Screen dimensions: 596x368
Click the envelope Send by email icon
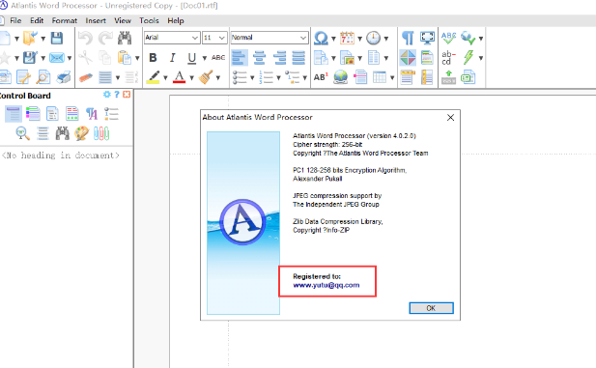57,58
